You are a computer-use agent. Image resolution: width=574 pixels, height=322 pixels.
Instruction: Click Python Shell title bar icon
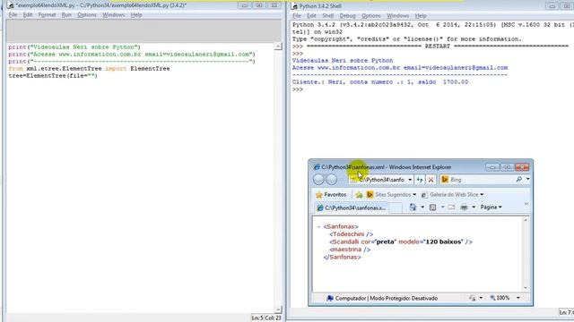point(295,6)
